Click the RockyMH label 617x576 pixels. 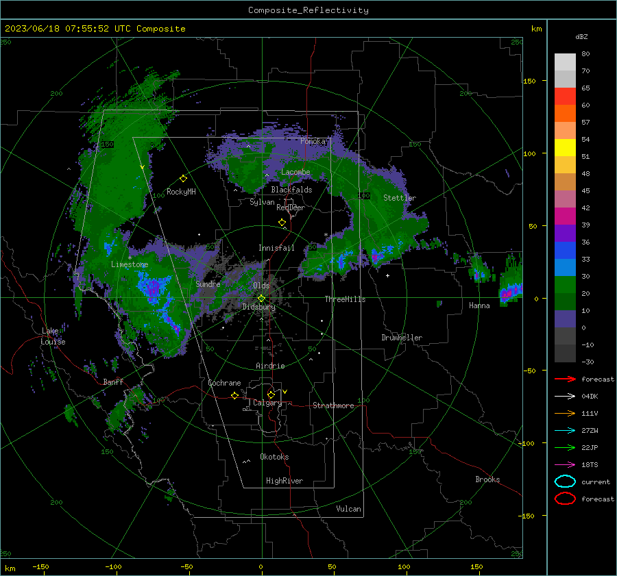click(181, 192)
